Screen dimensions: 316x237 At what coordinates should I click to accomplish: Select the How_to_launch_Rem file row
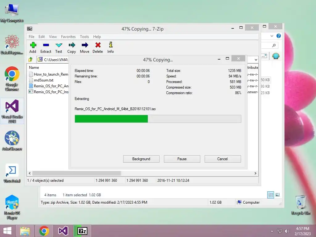click(x=48, y=74)
